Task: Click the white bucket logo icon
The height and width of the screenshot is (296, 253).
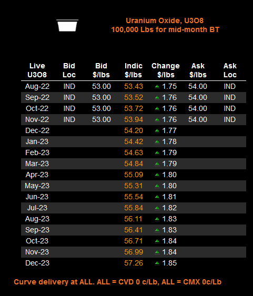Action: pyautogui.click(x=67, y=25)
